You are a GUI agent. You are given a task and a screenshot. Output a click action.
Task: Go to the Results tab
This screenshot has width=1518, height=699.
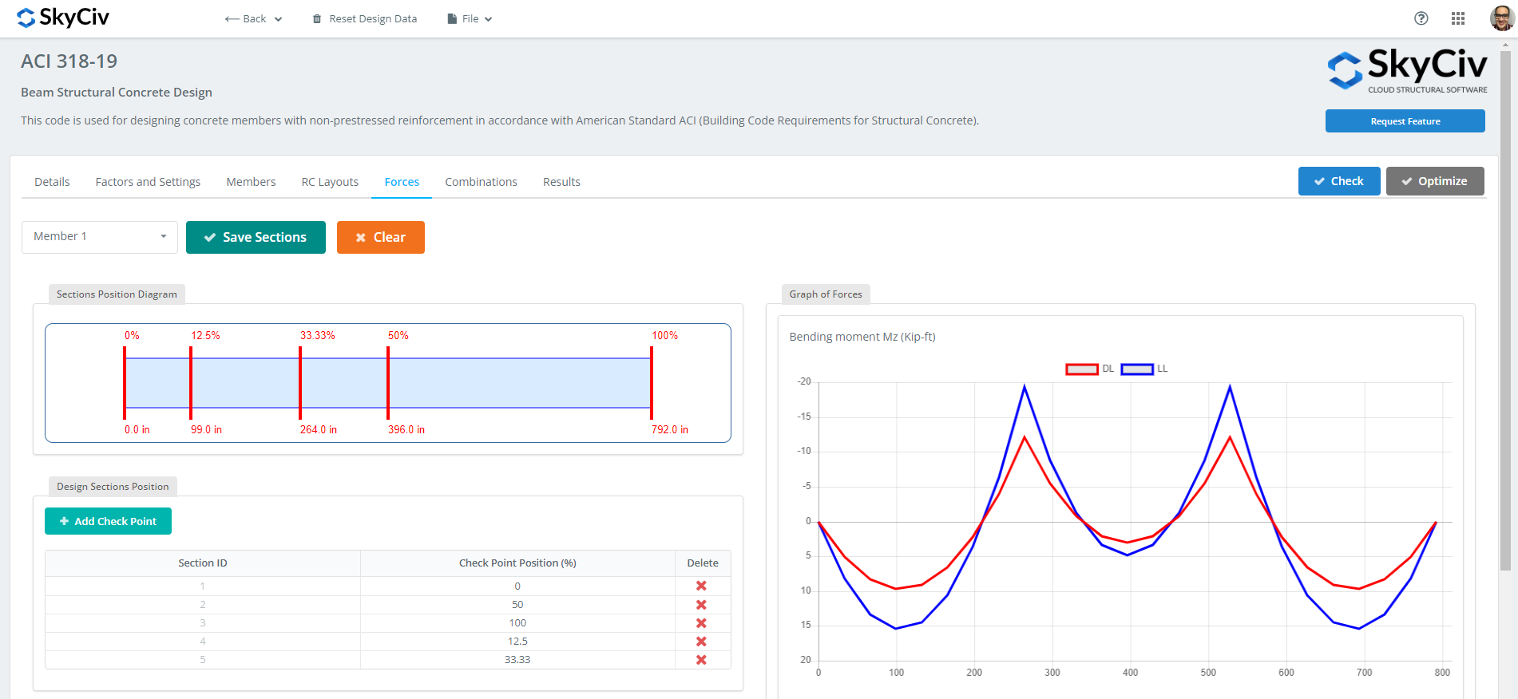coord(561,182)
